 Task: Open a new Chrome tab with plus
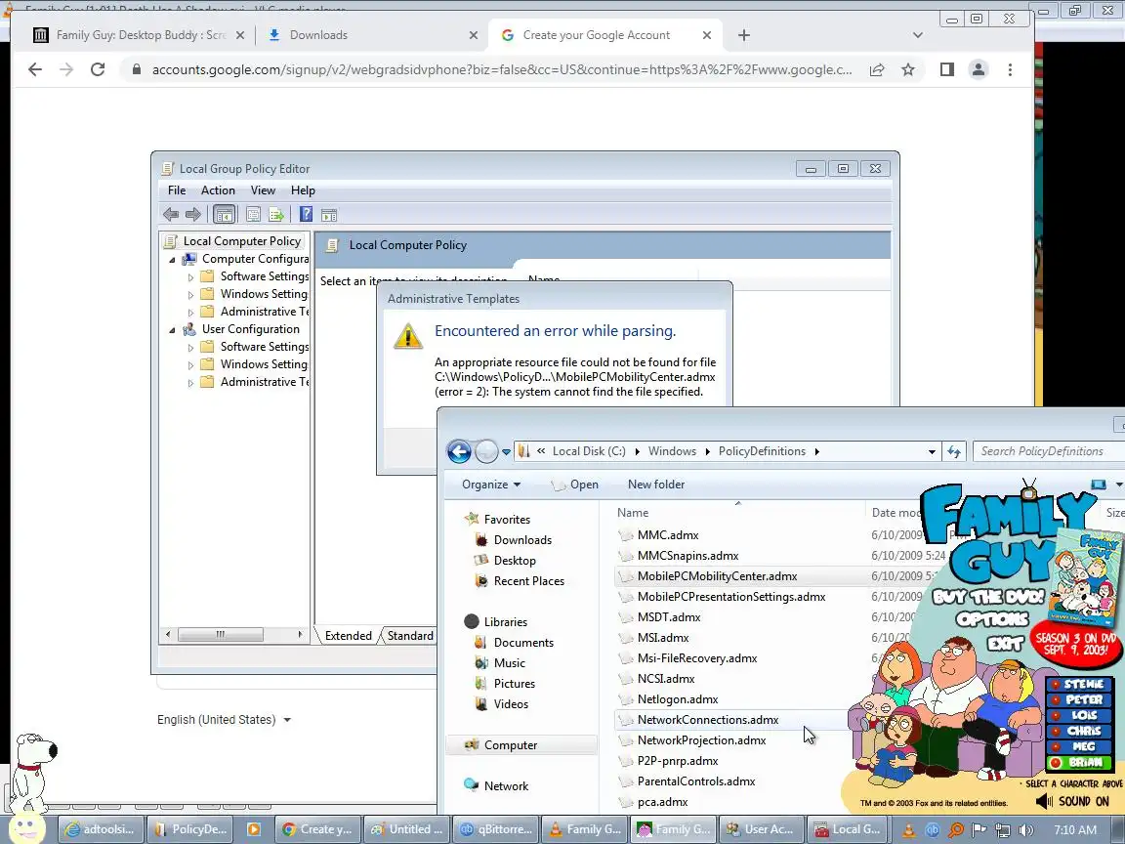(x=744, y=35)
